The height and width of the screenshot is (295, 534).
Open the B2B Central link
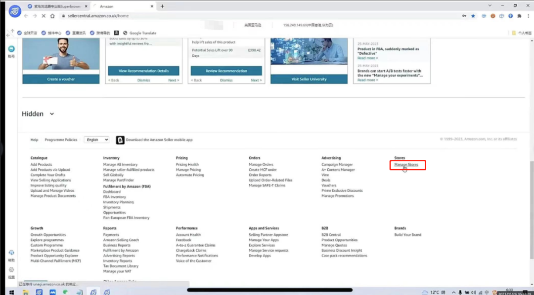click(331, 235)
